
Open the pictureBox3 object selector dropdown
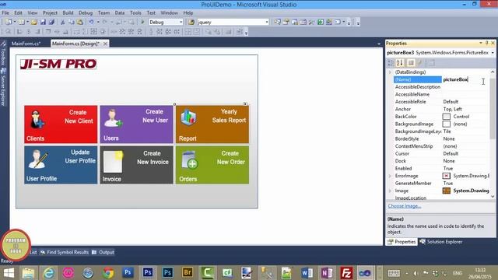click(x=493, y=53)
